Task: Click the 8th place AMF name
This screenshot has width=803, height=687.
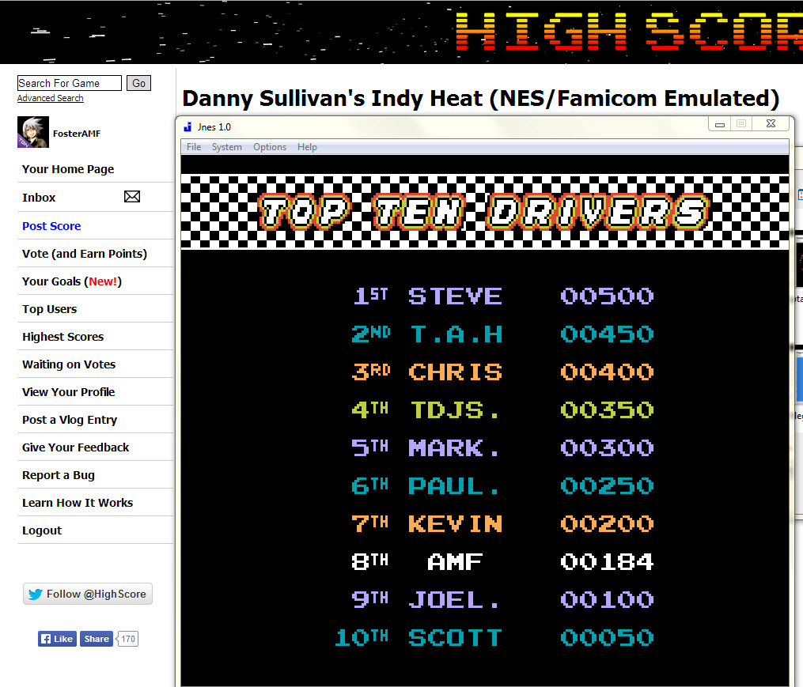Action: pos(455,561)
